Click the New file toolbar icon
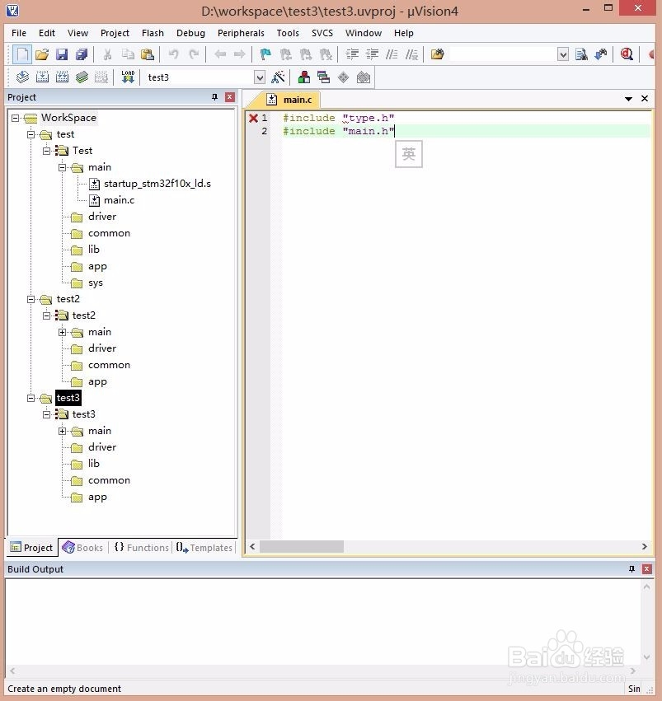 coord(22,54)
